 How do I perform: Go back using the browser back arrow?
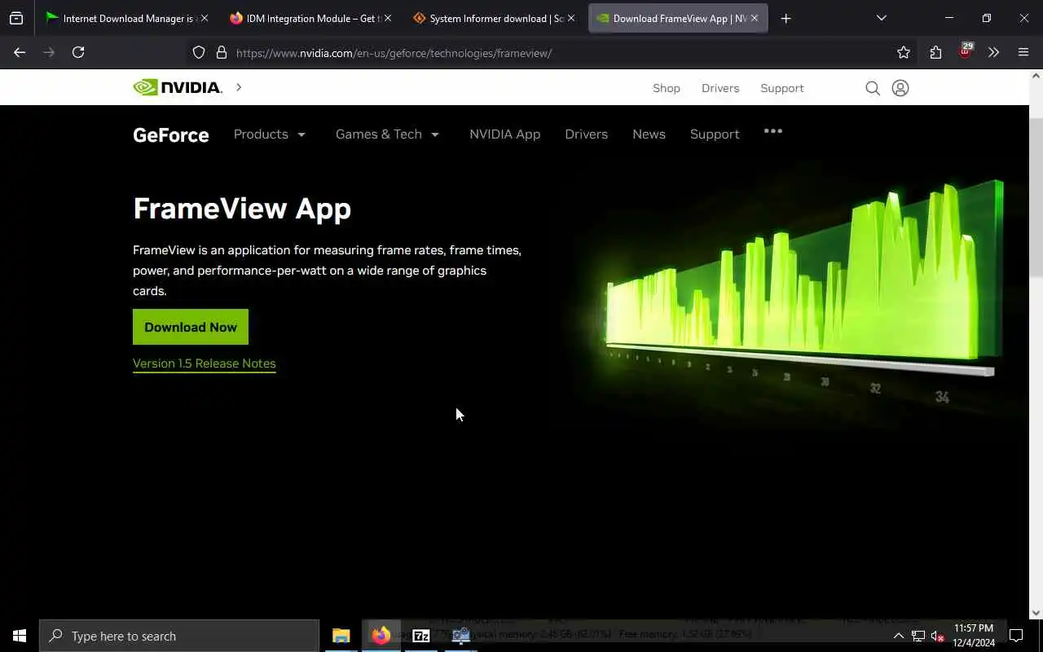[20, 52]
